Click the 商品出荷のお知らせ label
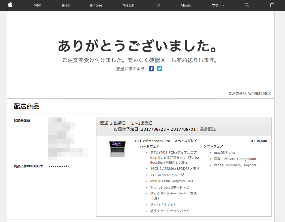 pyautogui.click(x=28, y=166)
